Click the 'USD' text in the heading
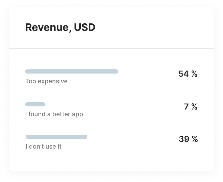223x182 pixels. point(85,27)
